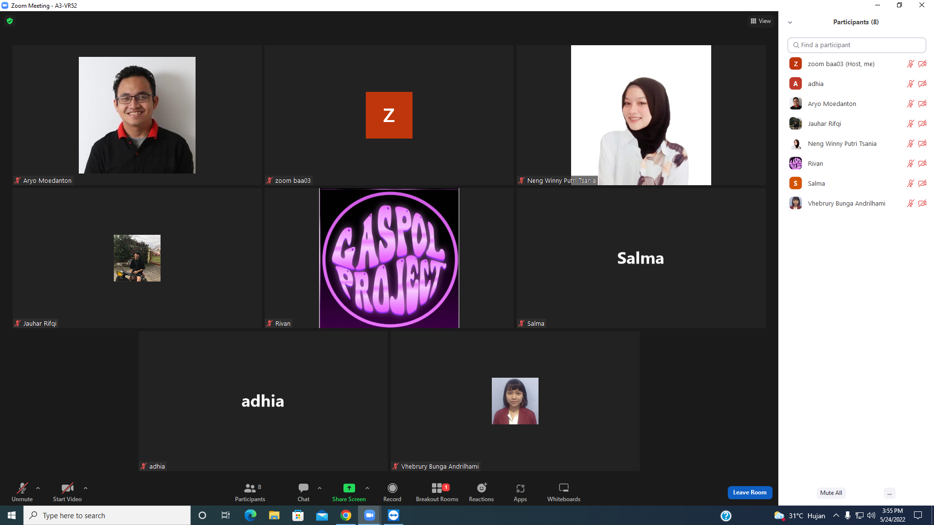Screen dimensions: 934x525
Task: Open the Mail app from the taskbar
Action: [322, 515]
